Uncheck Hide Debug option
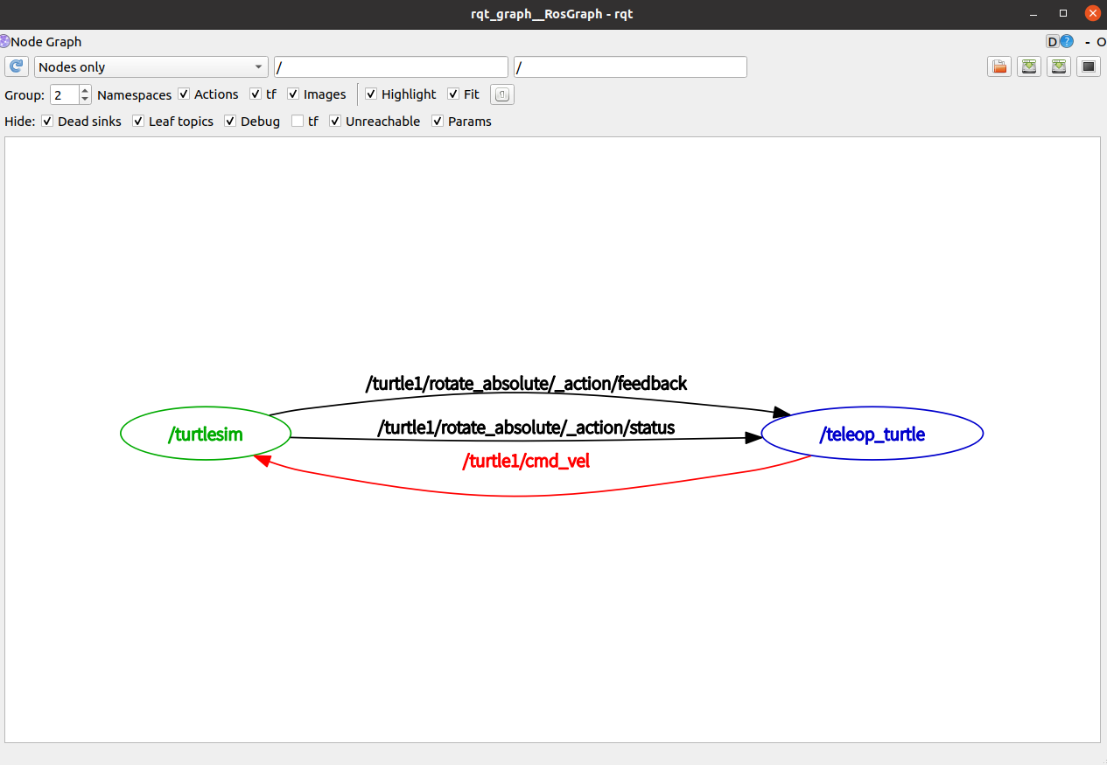This screenshot has height=765, width=1107. (230, 121)
